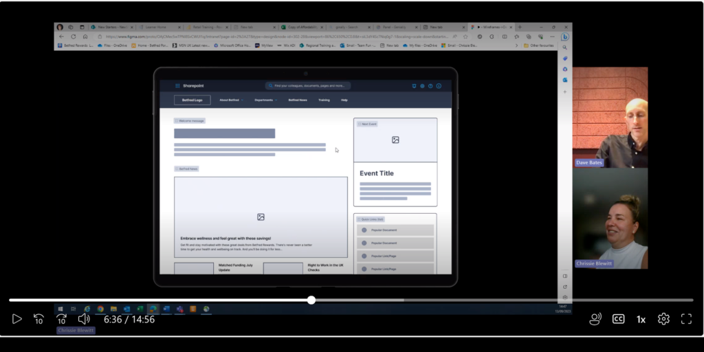
Task: Skip forward 10 seconds
Action: [x=61, y=319]
